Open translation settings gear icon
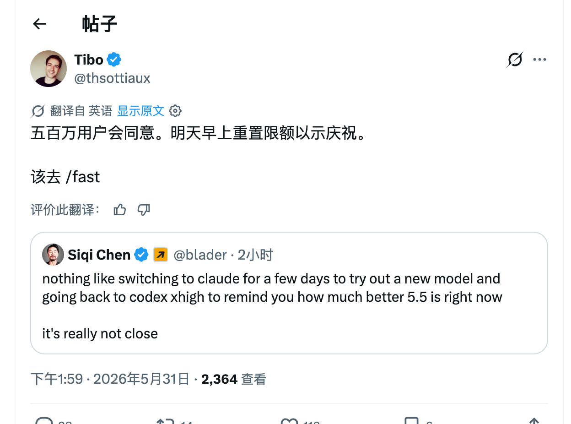The image size is (571, 424). 175,111
